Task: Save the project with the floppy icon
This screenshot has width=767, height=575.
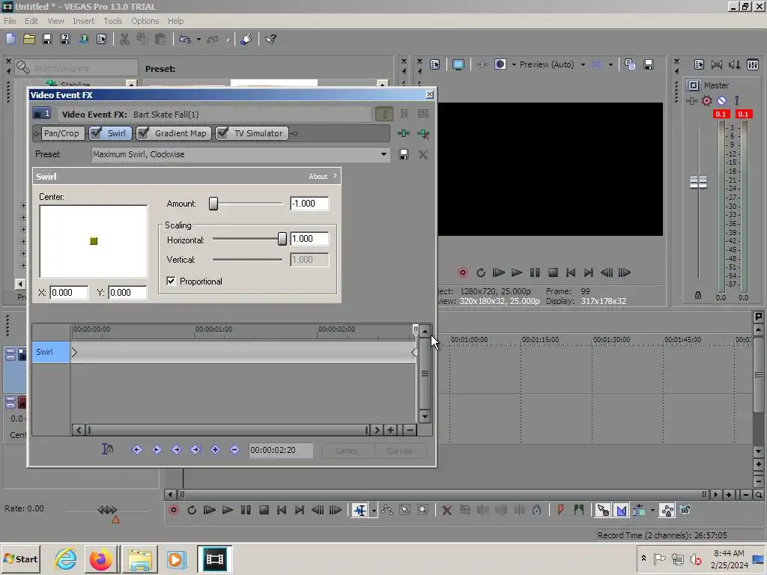Action: click(47, 39)
